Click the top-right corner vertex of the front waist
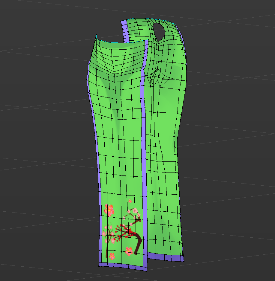The width and height of the screenshot is (275, 281). coord(148,40)
